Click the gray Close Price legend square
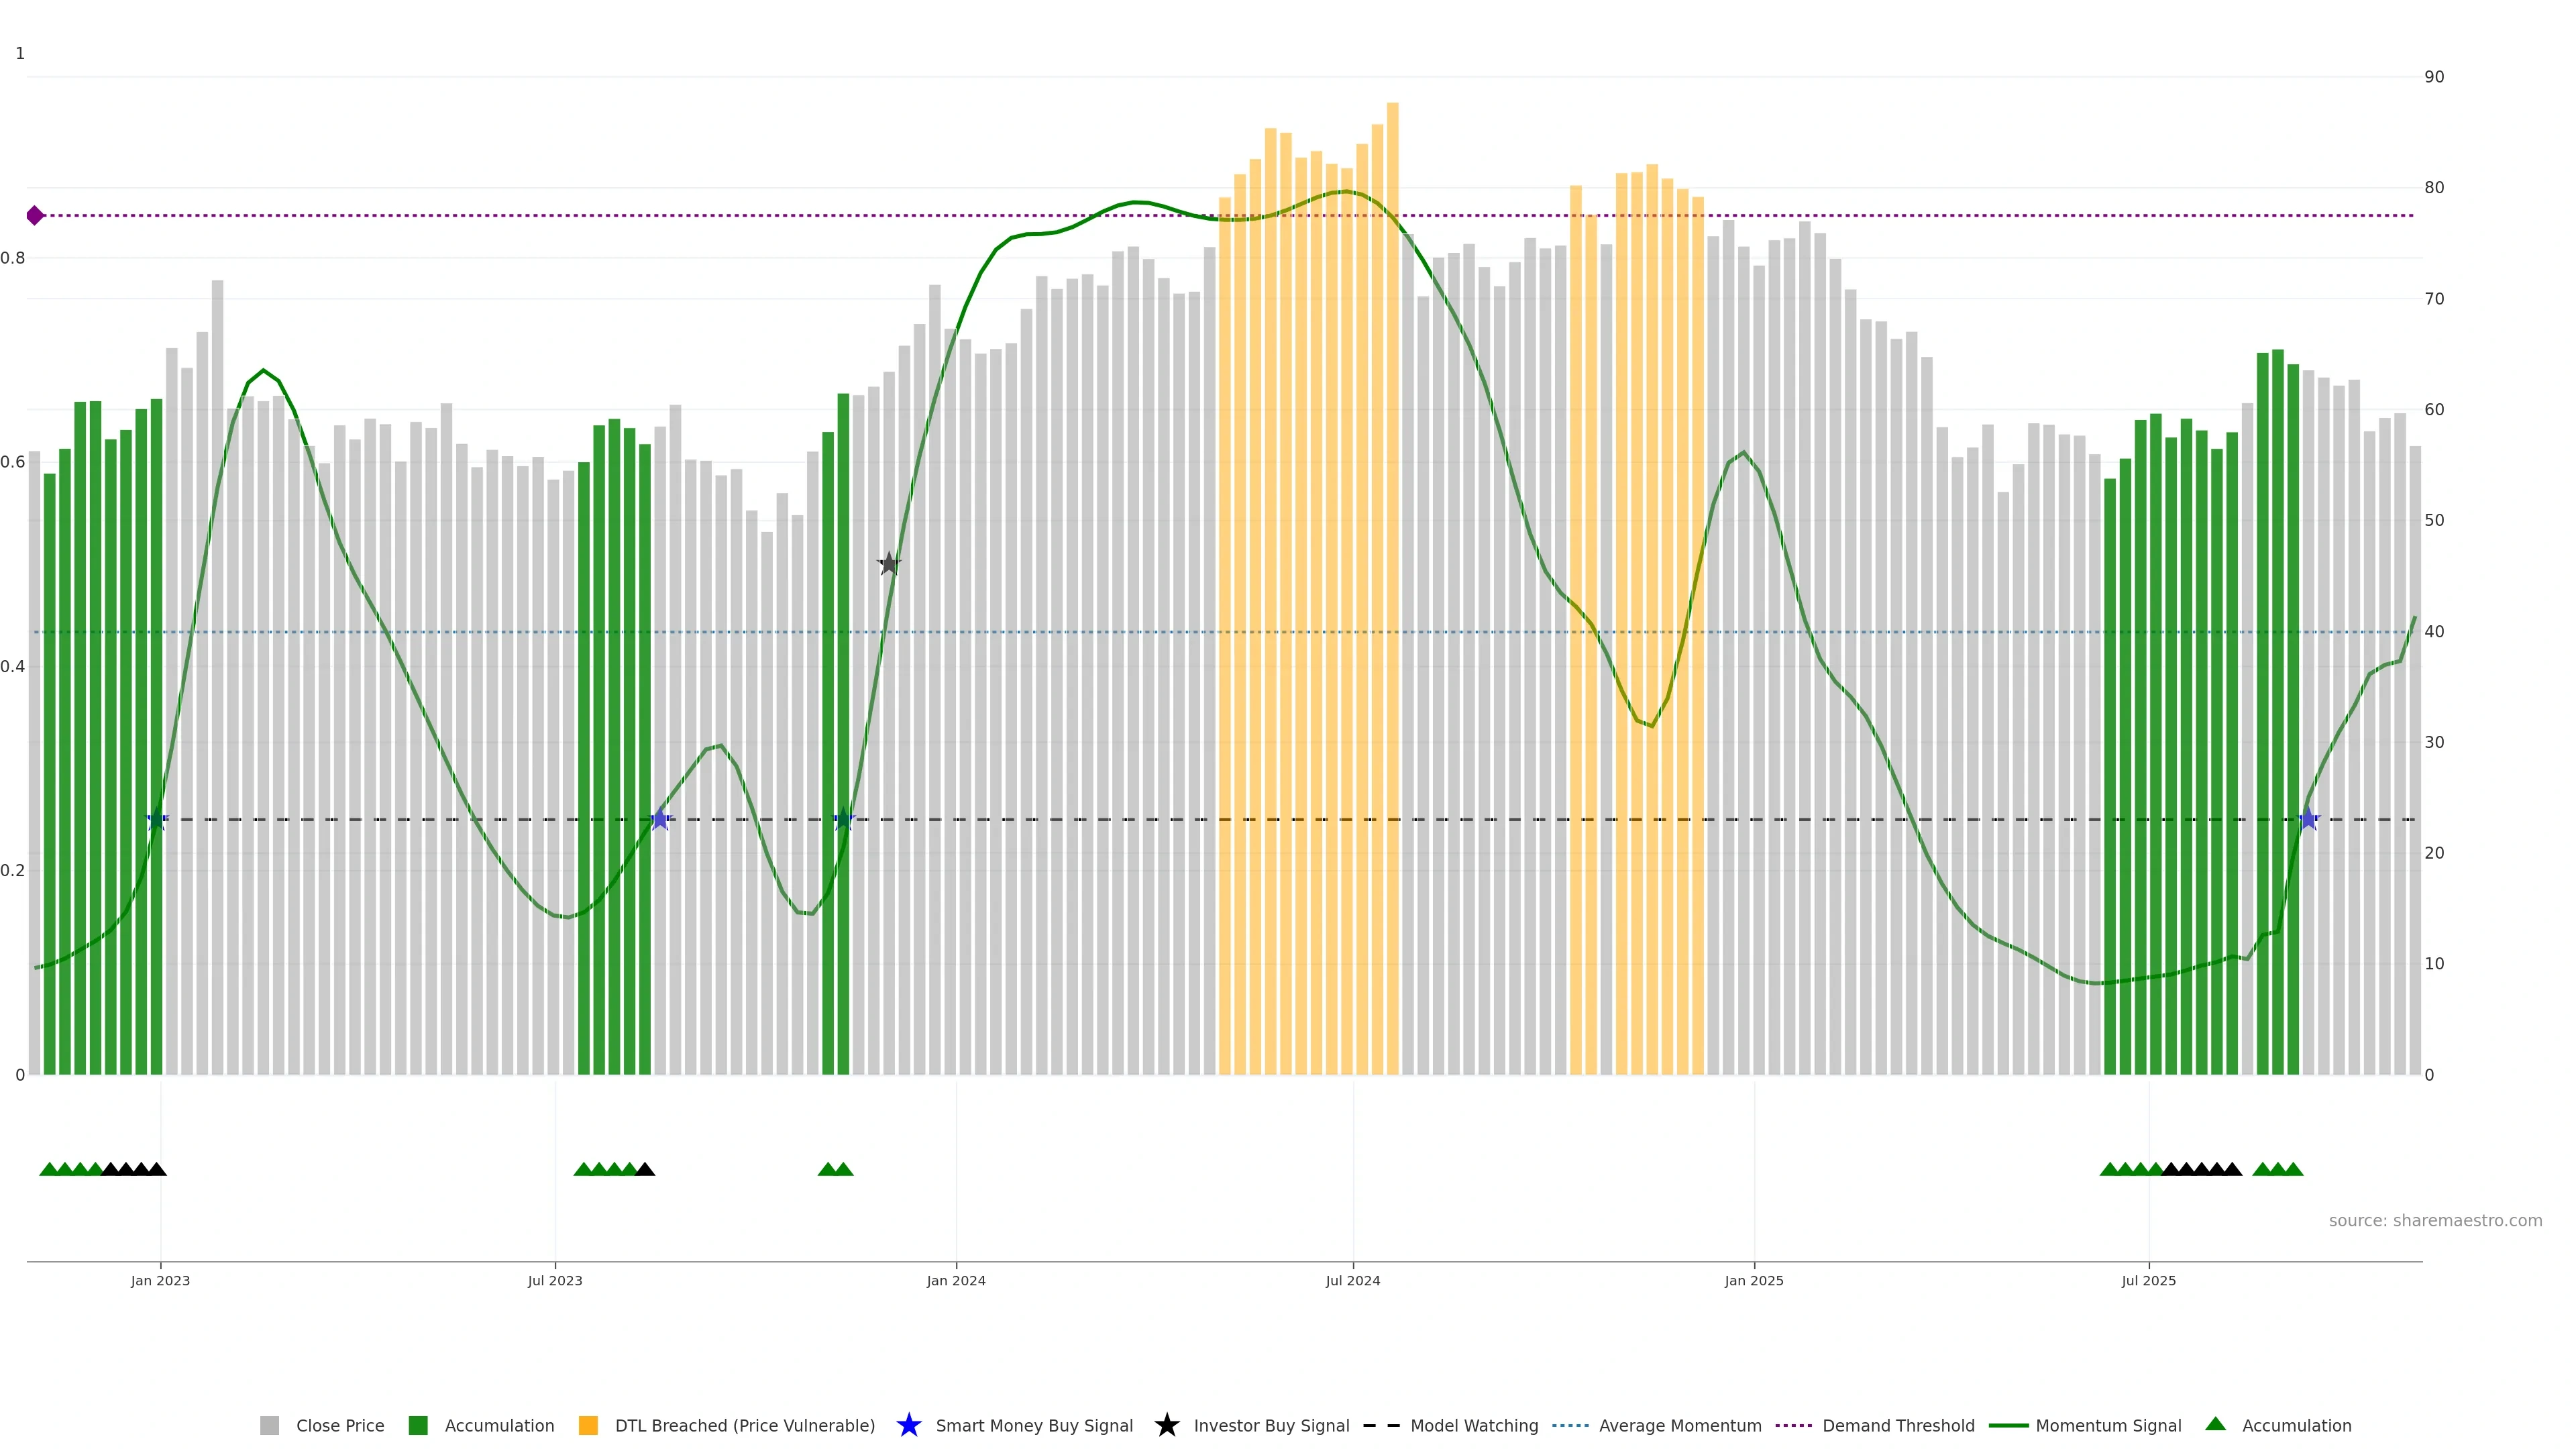The height and width of the screenshot is (1449, 2576). pos(269,1425)
